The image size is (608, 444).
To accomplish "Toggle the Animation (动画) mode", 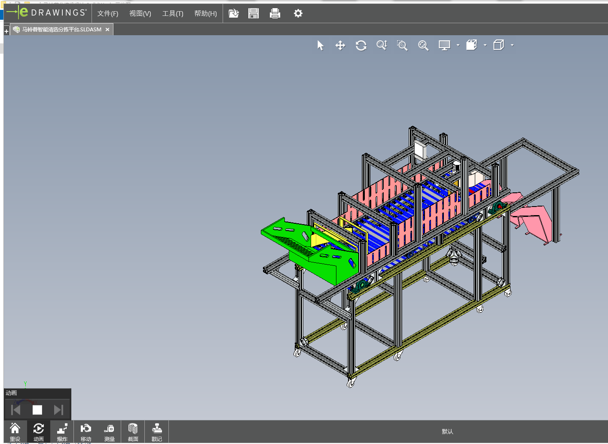I will click(x=39, y=432).
